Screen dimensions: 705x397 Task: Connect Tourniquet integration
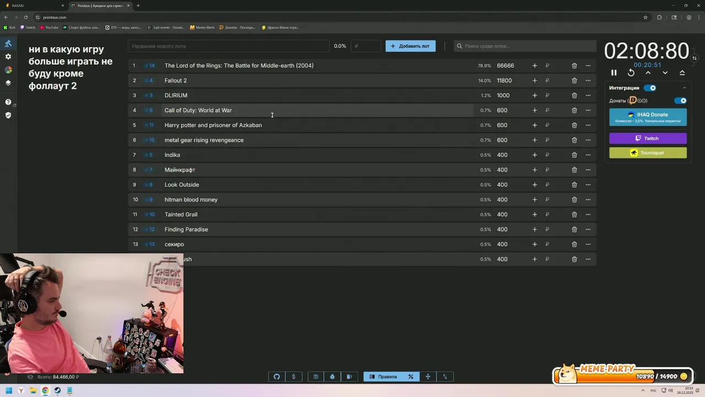[648, 153]
